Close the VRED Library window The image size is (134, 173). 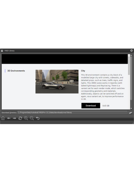pyautogui.click(x=132, y=51)
